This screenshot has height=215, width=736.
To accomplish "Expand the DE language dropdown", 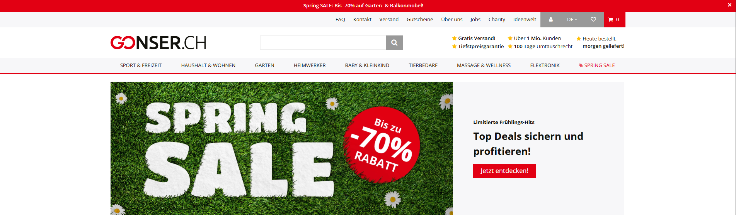I will point(572,20).
